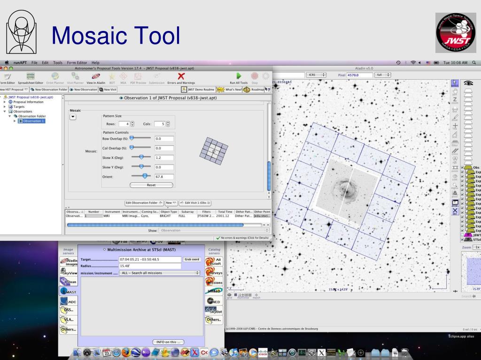Screen dimensions: 481x360
Task: Click the eye icon atop Aladin stack
Action: pyautogui.click(x=468, y=83)
